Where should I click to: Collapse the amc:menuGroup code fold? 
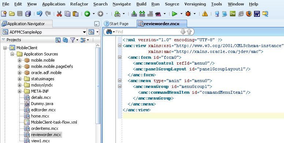click(120, 86)
